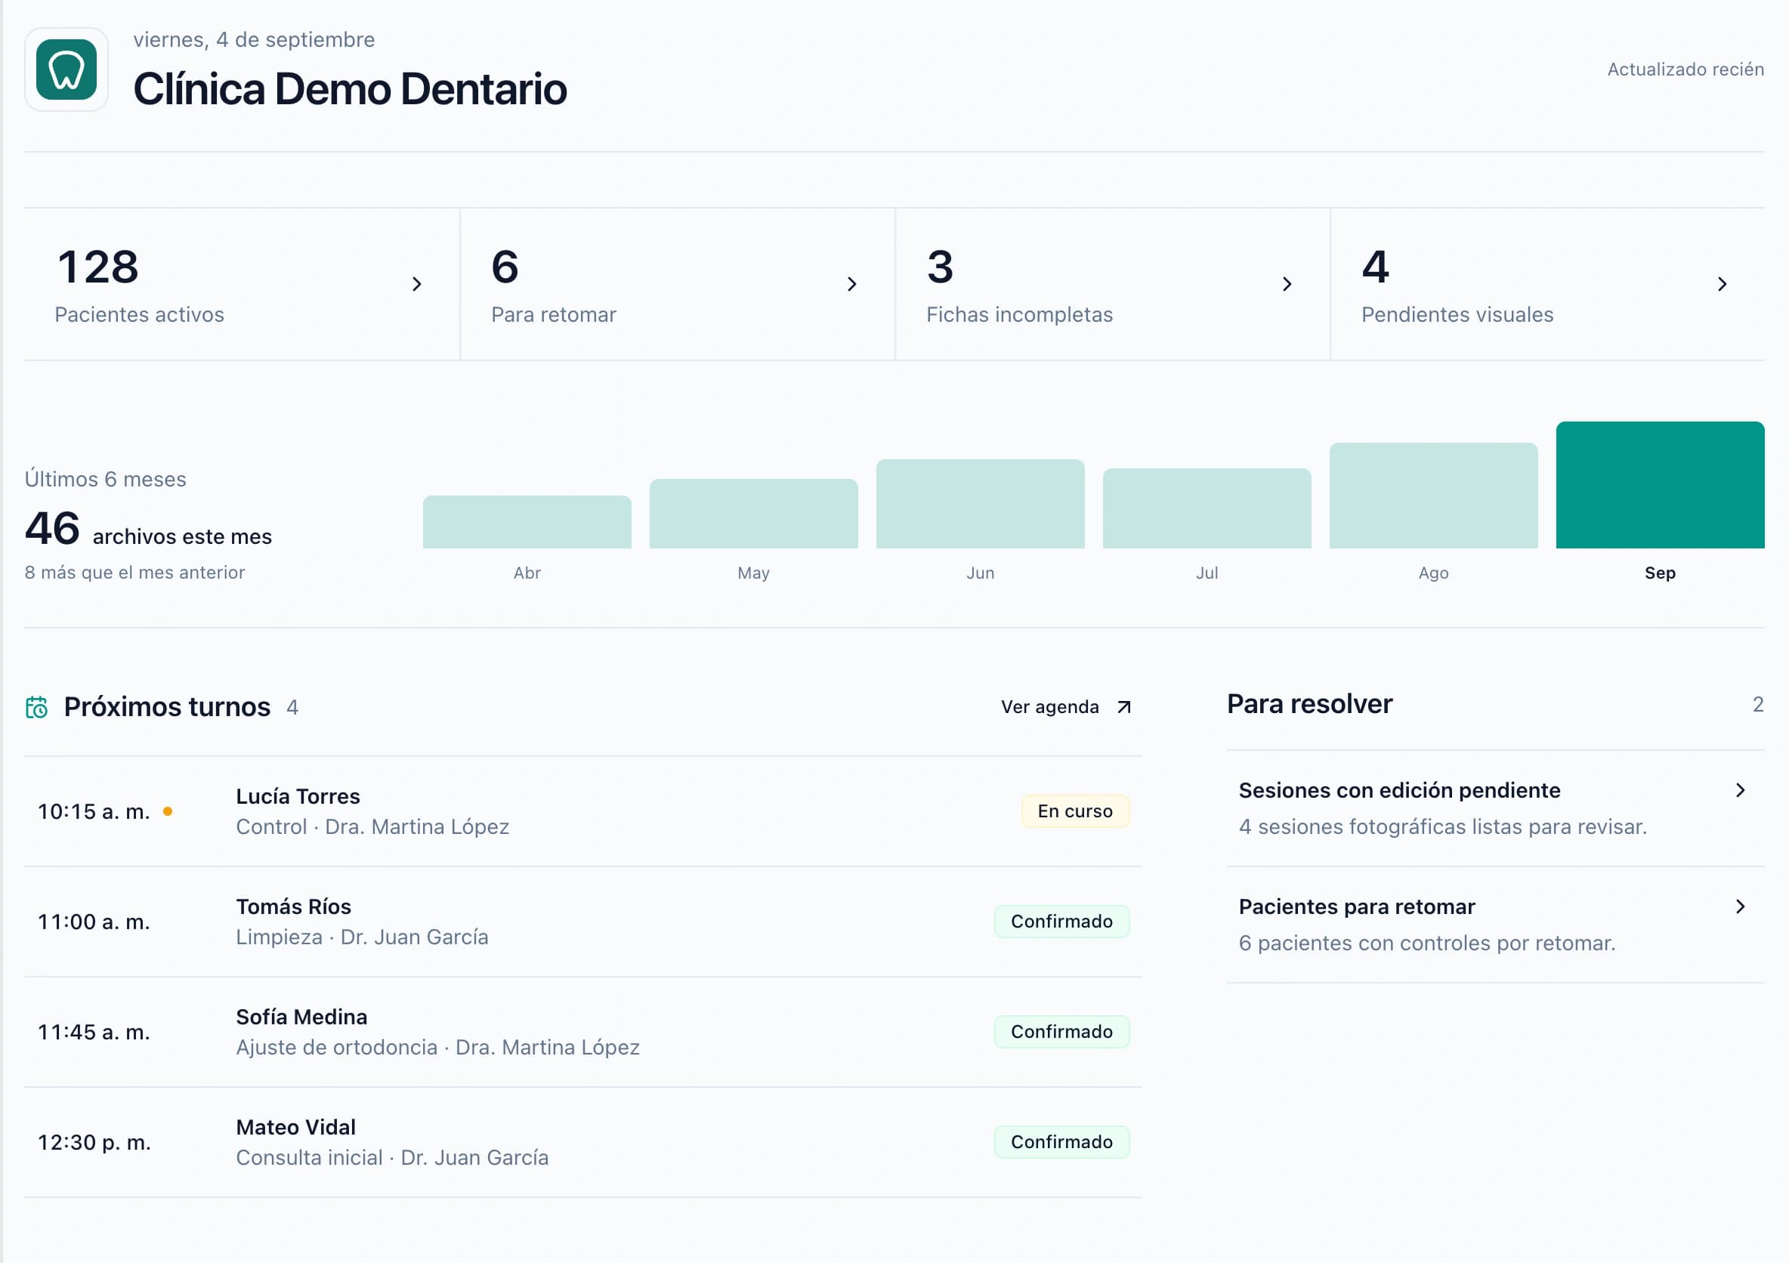
Task: Click the arrow icon next to Ver agenda
Action: (x=1123, y=707)
